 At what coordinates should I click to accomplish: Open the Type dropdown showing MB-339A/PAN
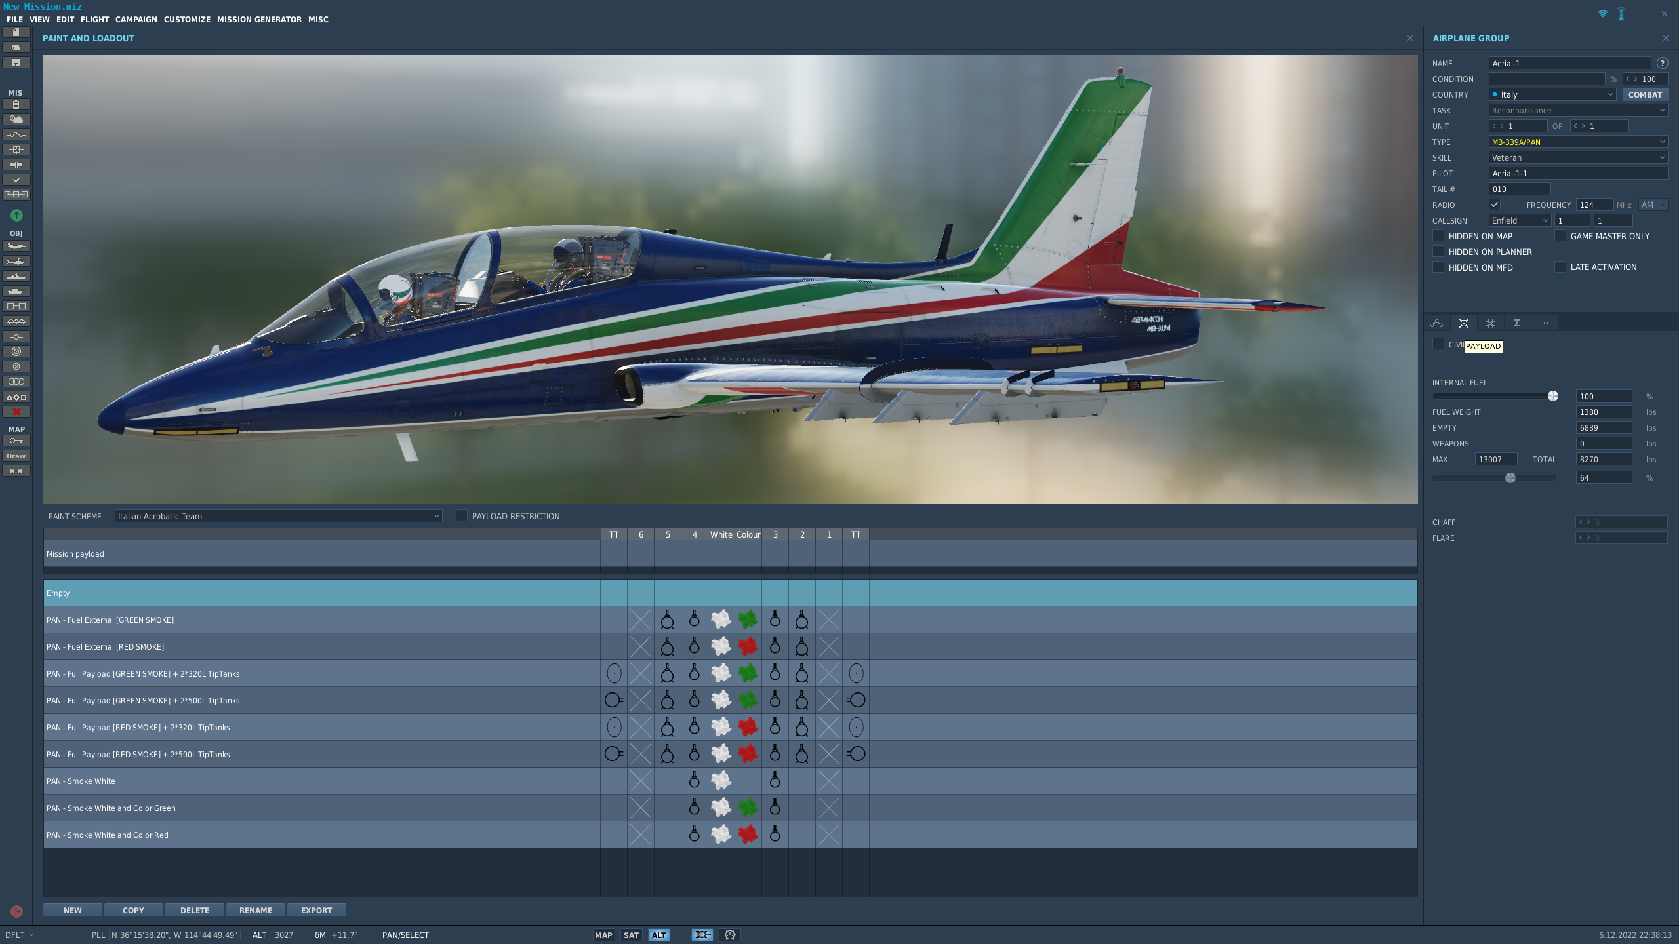[x=1578, y=142]
